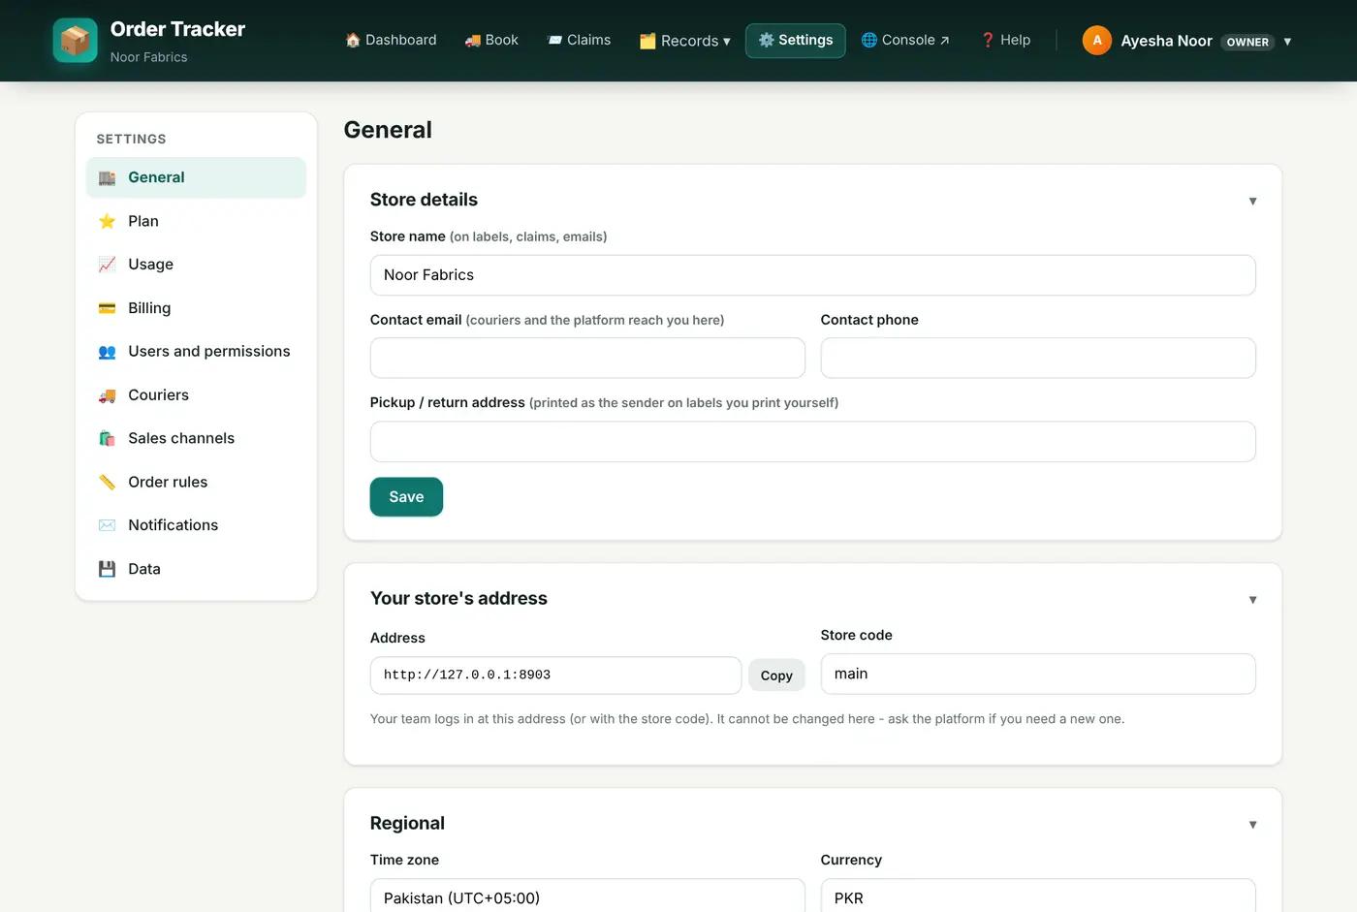This screenshot has width=1357, height=912.
Task: Click the Currency field showing PKR
Action: click(1038, 896)
